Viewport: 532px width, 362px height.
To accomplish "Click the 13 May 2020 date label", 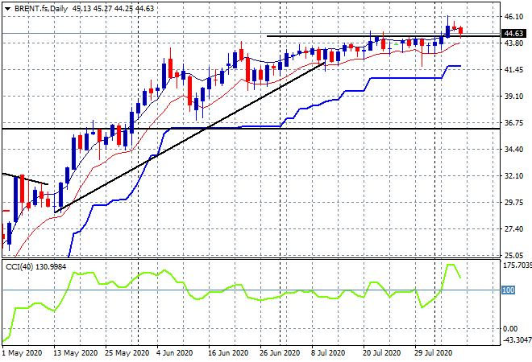I will [x=75, y=353].
